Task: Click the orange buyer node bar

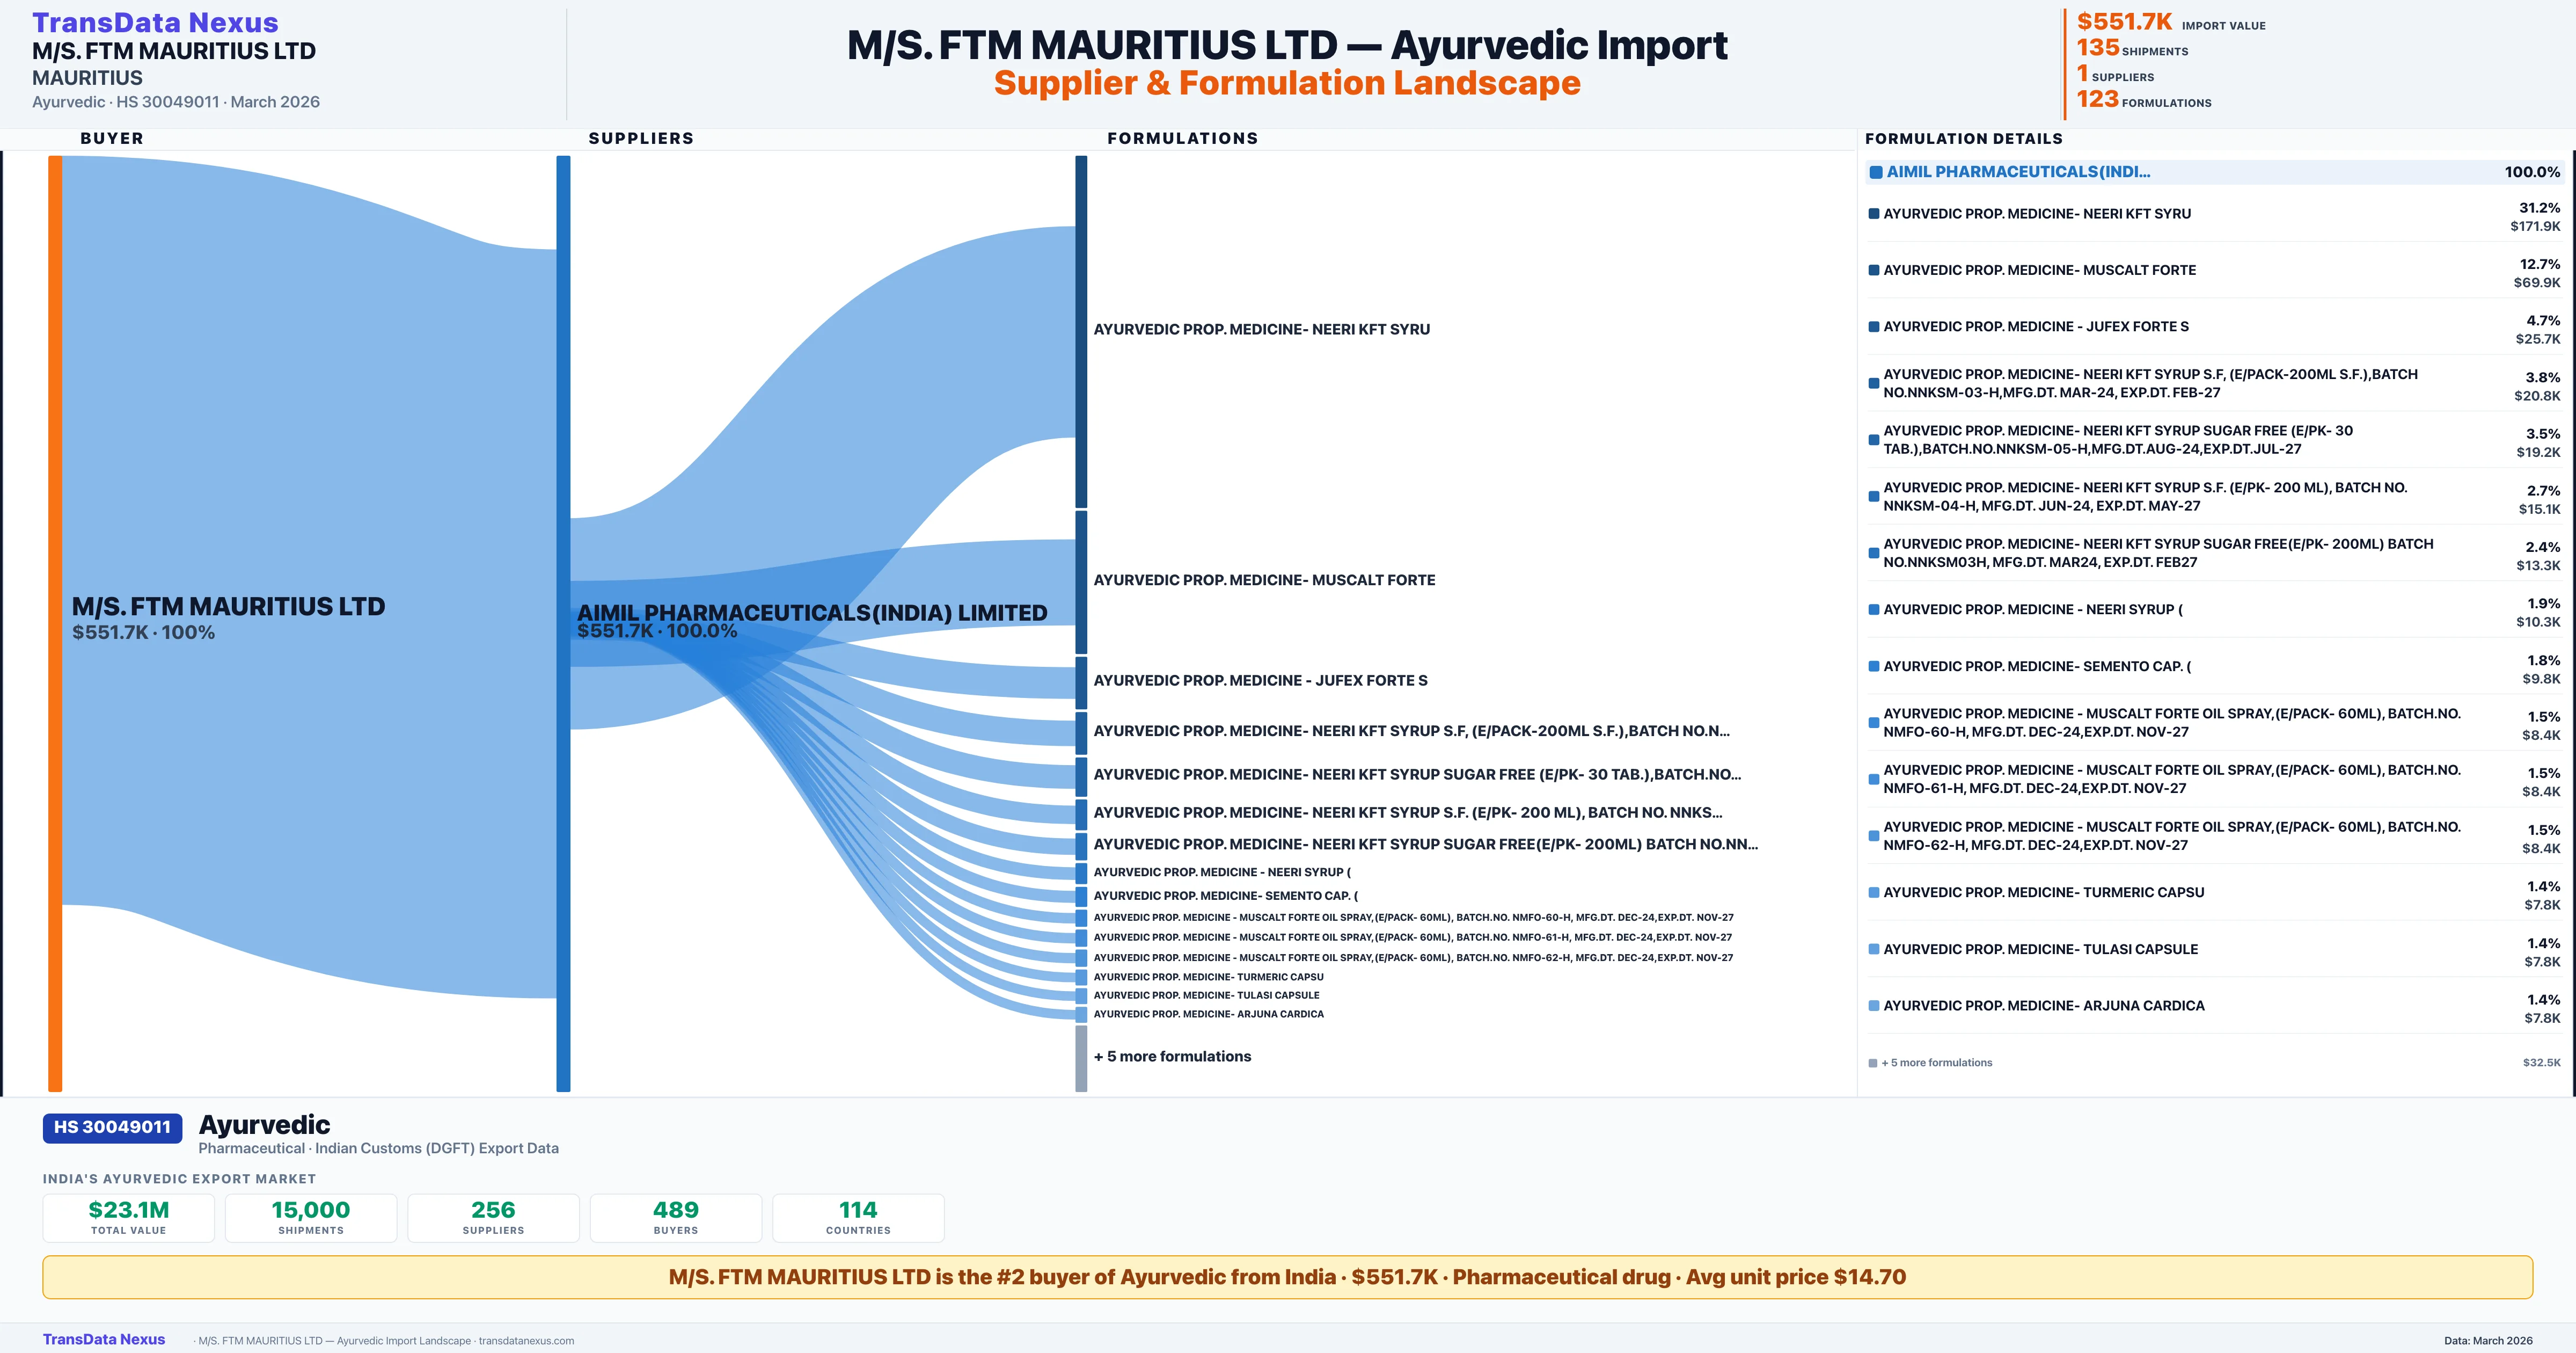Action: click(55, 622)
